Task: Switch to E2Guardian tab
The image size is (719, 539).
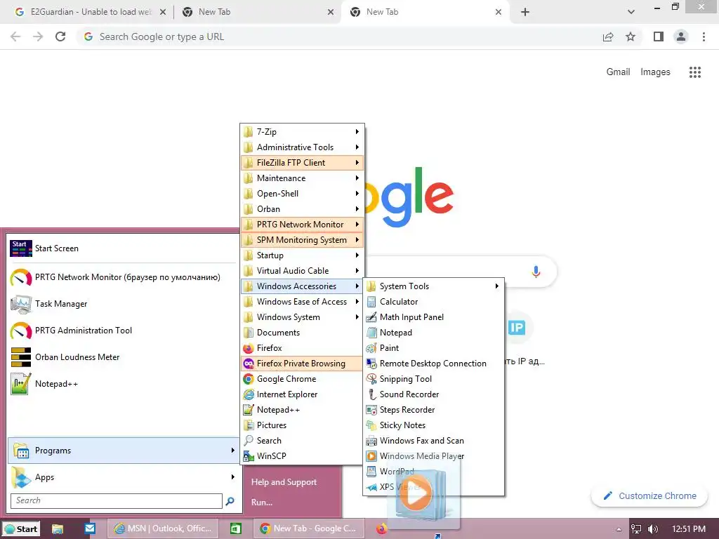Action: (91, 12)
